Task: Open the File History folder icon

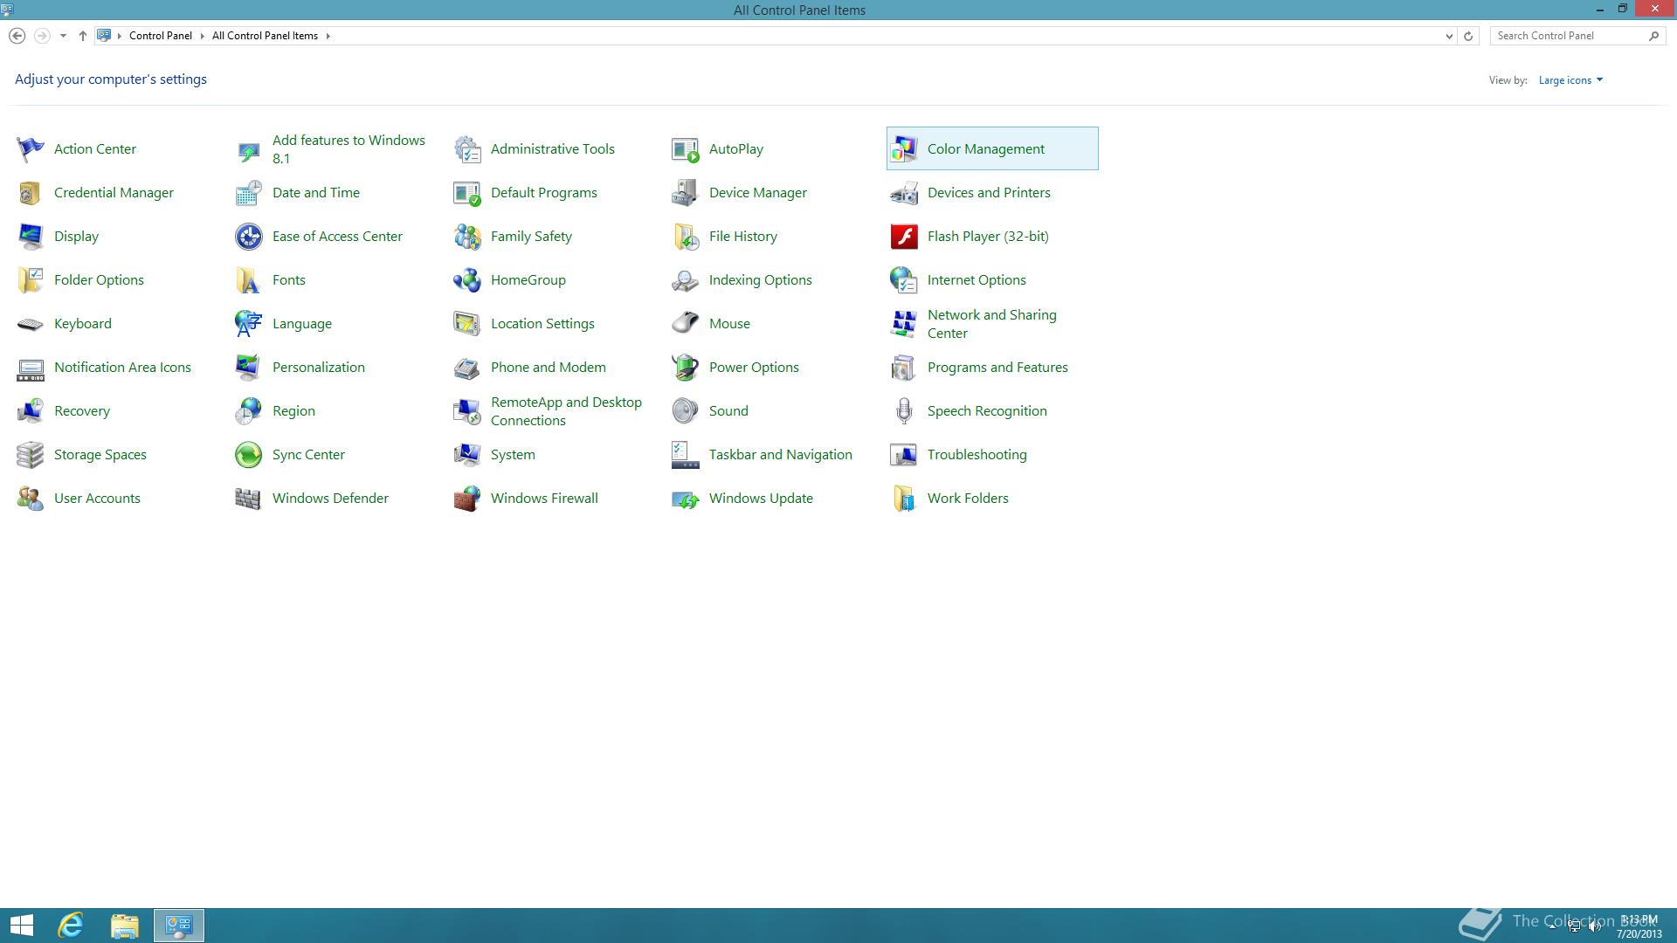Action: click(x=686, y=237)
